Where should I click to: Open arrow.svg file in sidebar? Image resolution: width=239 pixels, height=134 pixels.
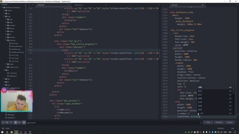[15, 43]
